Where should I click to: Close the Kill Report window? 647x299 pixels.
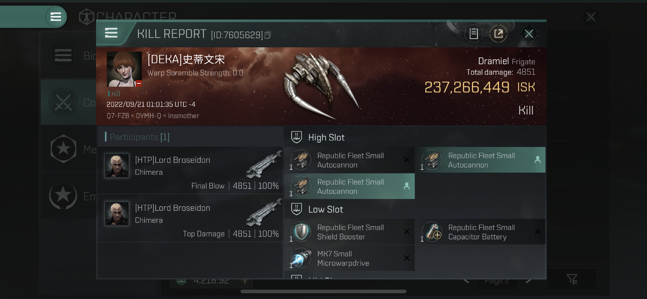(x=529, y=34)
